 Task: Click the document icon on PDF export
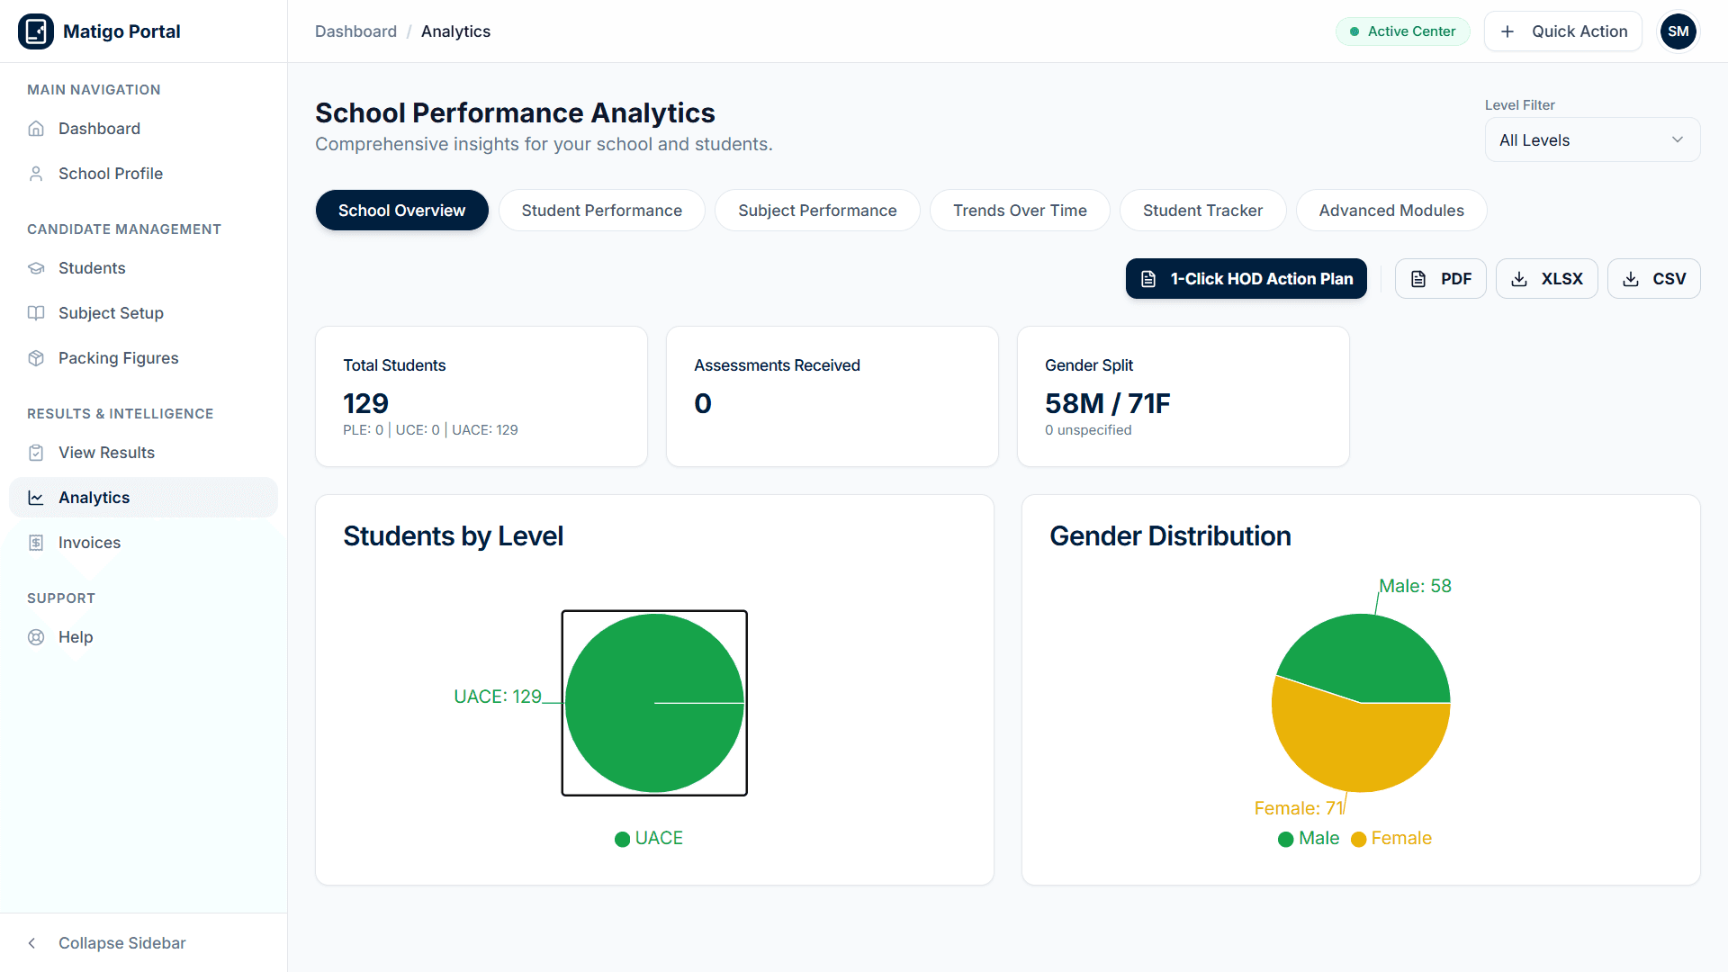(1418, 279)
